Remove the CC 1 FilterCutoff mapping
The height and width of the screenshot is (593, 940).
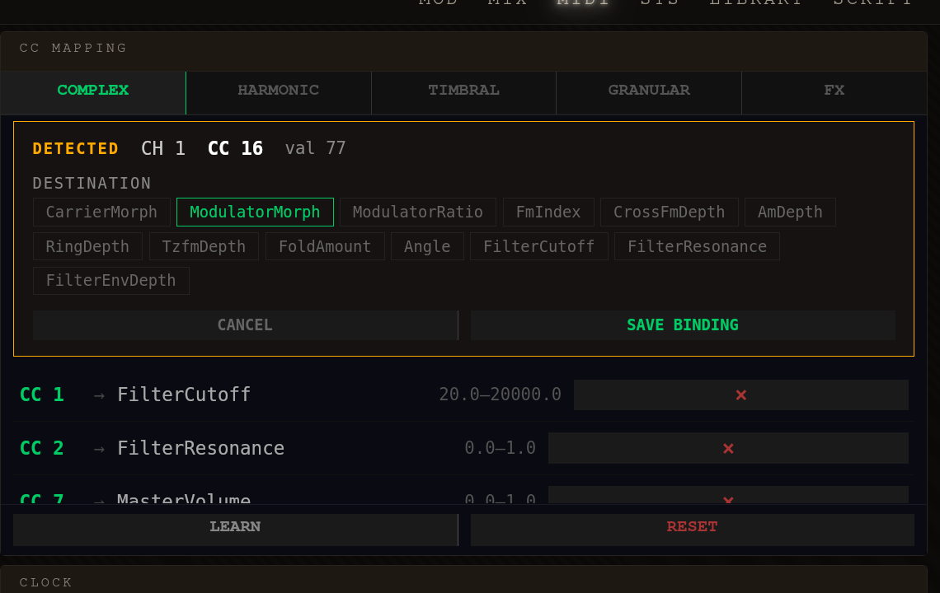pos(740,395)
